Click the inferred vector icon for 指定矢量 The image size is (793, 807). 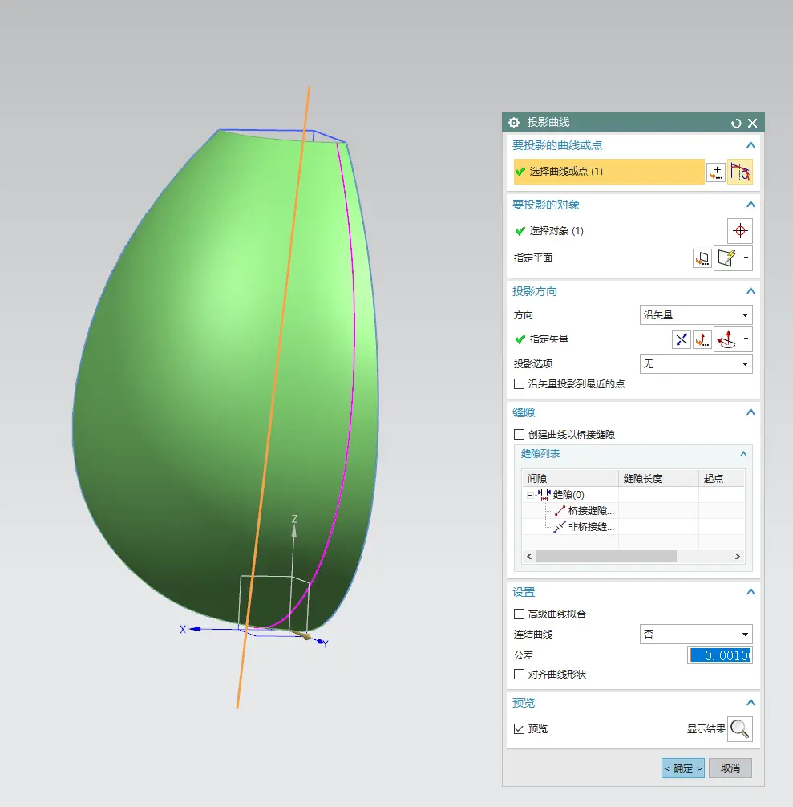[x=726, y=339]
